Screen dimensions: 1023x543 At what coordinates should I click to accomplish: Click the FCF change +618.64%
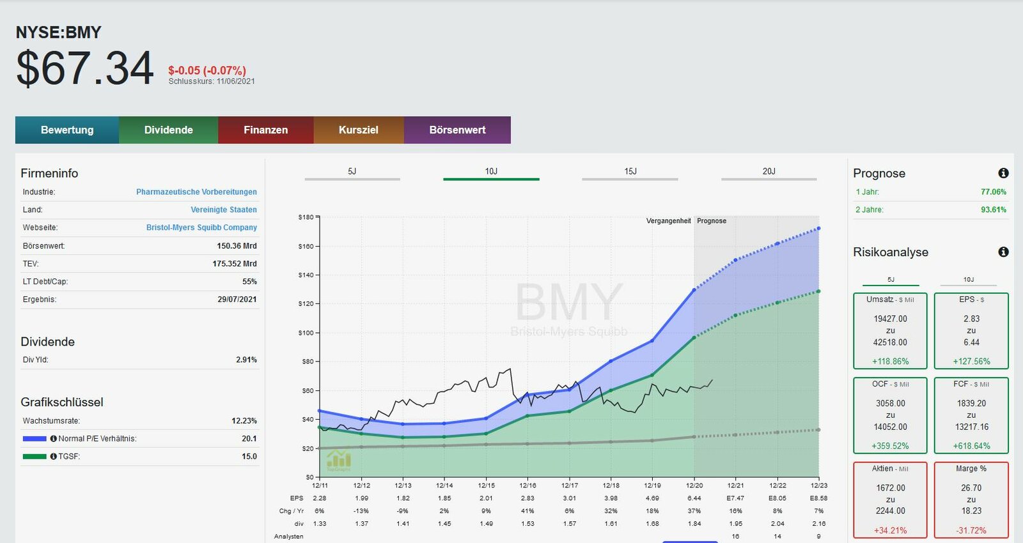tap(971, 446)
